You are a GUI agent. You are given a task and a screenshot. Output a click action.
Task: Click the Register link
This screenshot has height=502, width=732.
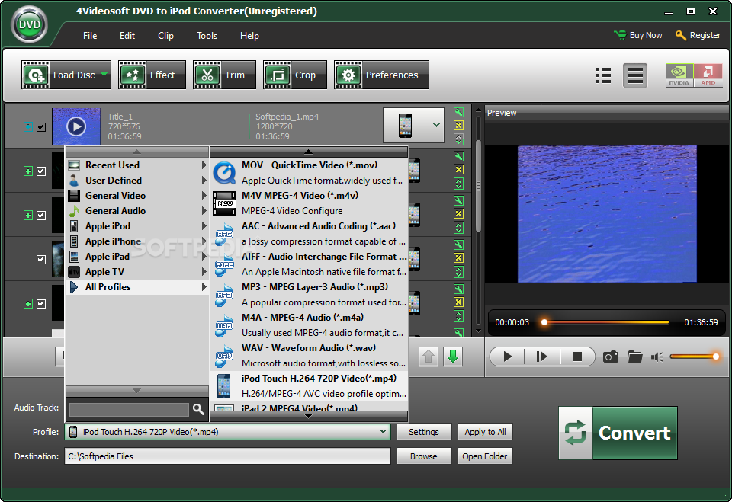point(698,35)
